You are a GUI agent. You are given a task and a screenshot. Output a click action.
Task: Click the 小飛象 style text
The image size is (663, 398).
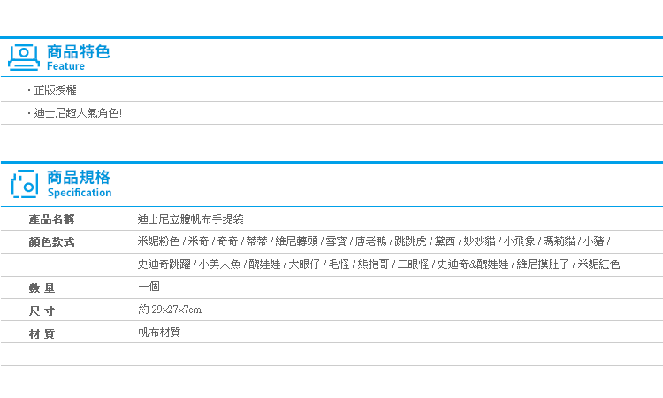tap(519, 241)
